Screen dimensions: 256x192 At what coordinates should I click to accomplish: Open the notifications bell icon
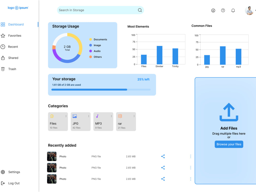[233, 10]
